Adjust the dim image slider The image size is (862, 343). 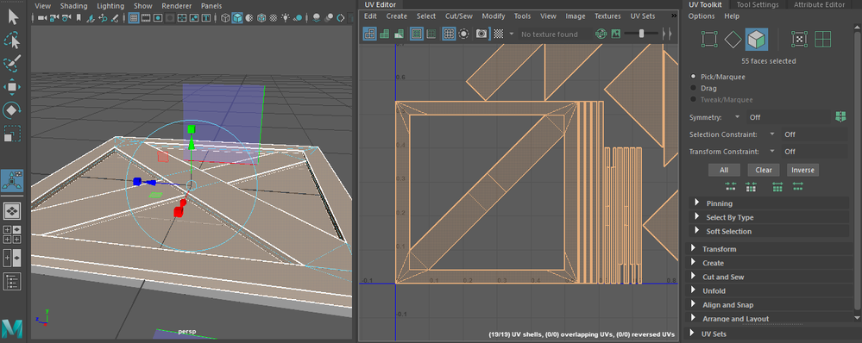[642, 34]
